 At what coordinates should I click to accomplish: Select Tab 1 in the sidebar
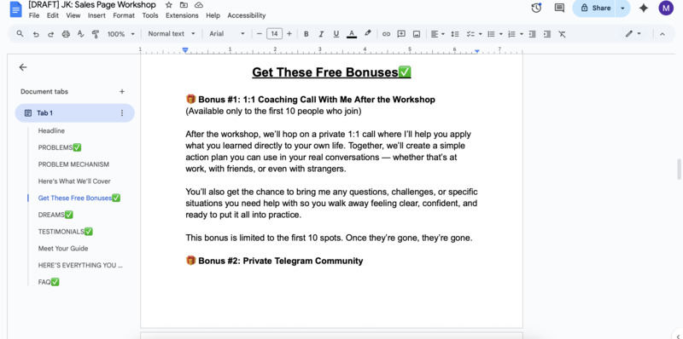[x=75, y=113]
